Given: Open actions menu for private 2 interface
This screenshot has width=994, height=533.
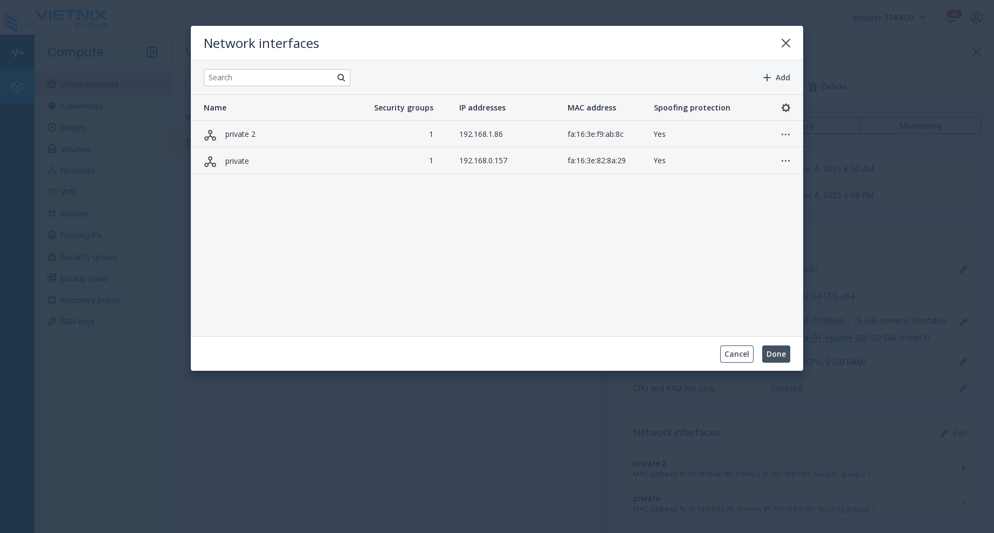Looking at the screenshot, I should click(785, 134).
